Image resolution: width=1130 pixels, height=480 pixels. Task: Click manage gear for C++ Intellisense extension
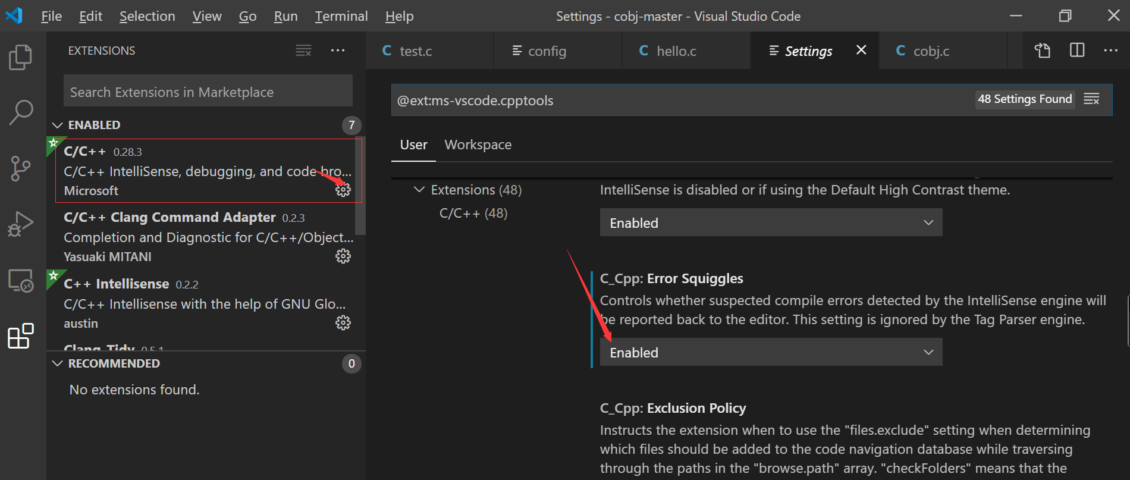click(x=343, y=322)
